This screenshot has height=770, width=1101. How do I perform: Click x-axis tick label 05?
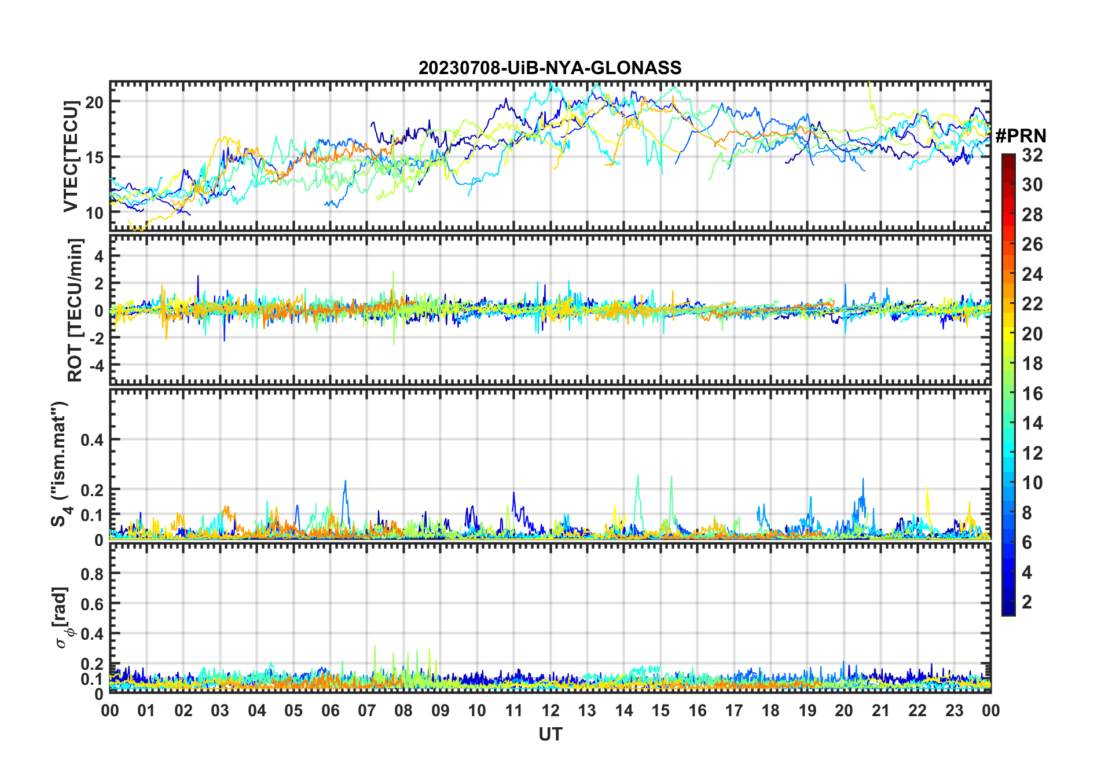click(293, 710)
